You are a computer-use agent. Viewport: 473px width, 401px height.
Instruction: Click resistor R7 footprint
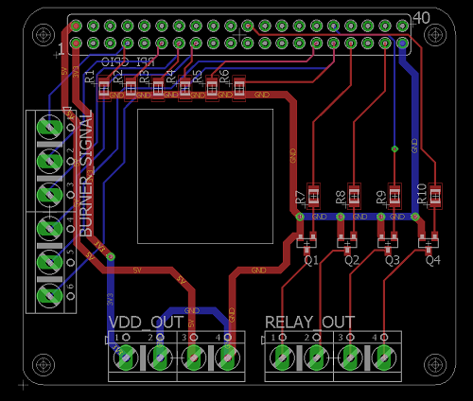313,196
